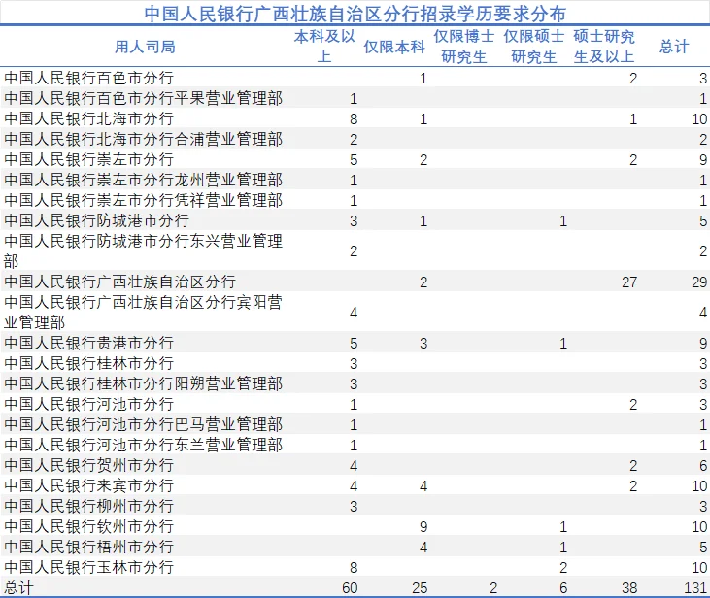
Task: Click row label 中国人民银行河池市分行东兰营业管理部
Action: point(143,445)
